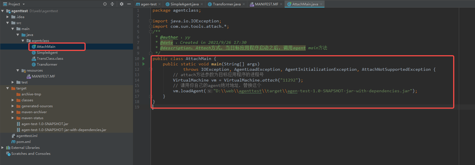Click the @author tag in Javadoc
475x165 pixels.
click(x=169, y=37)
